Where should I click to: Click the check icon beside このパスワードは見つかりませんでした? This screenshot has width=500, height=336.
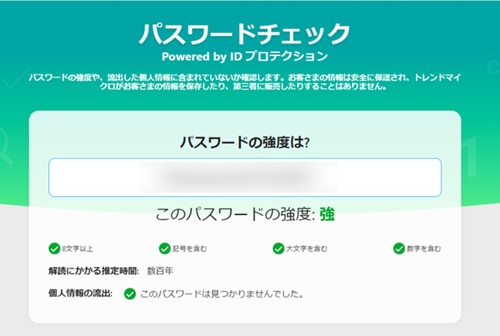coord(129,294)
